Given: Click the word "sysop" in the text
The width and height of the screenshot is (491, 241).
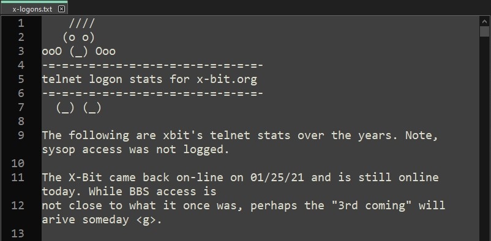Looking at the screenshot, I should tap(59, 150).
